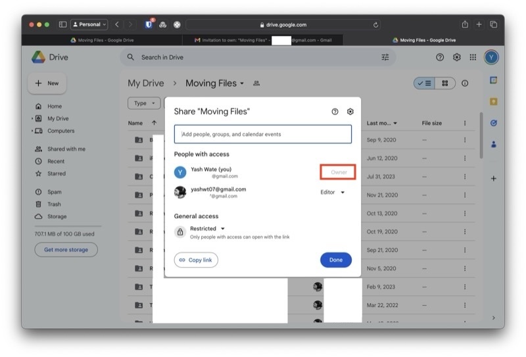Image resolution: width=526 pixels, height=357 pixels.
Task: Open Editor role dropdown for yashwt07
Action: pos(333,192)
